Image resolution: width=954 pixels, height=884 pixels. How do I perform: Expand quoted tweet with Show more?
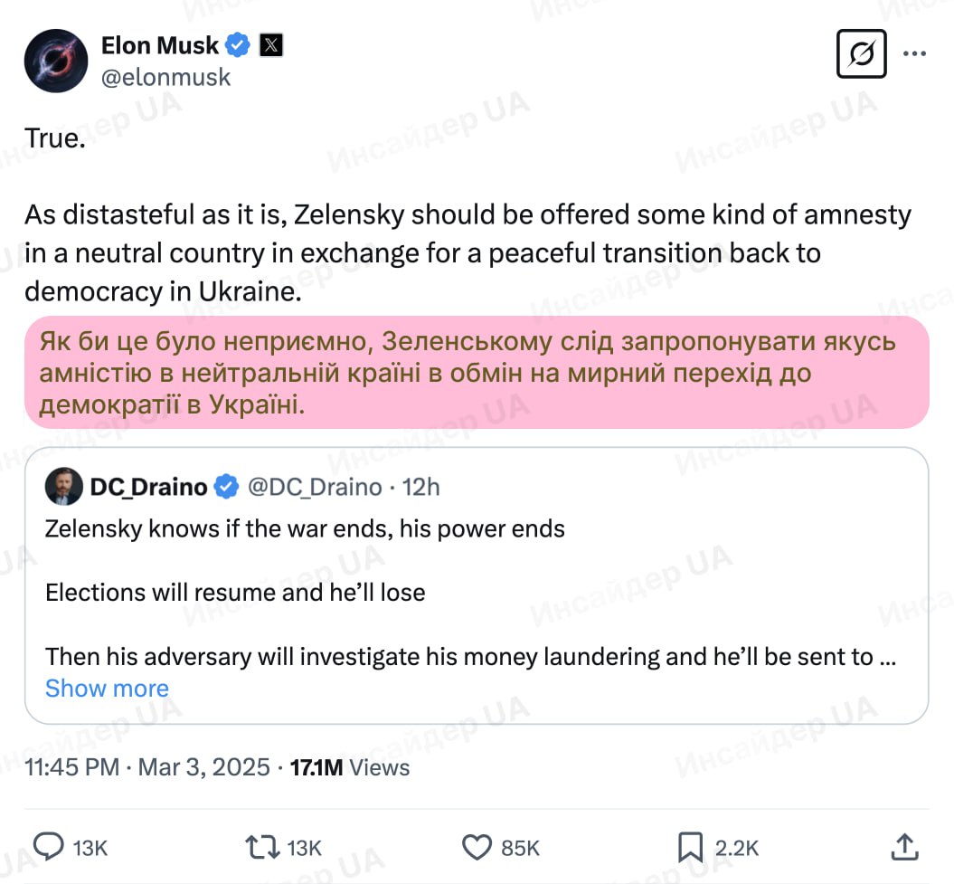(107, 689)
